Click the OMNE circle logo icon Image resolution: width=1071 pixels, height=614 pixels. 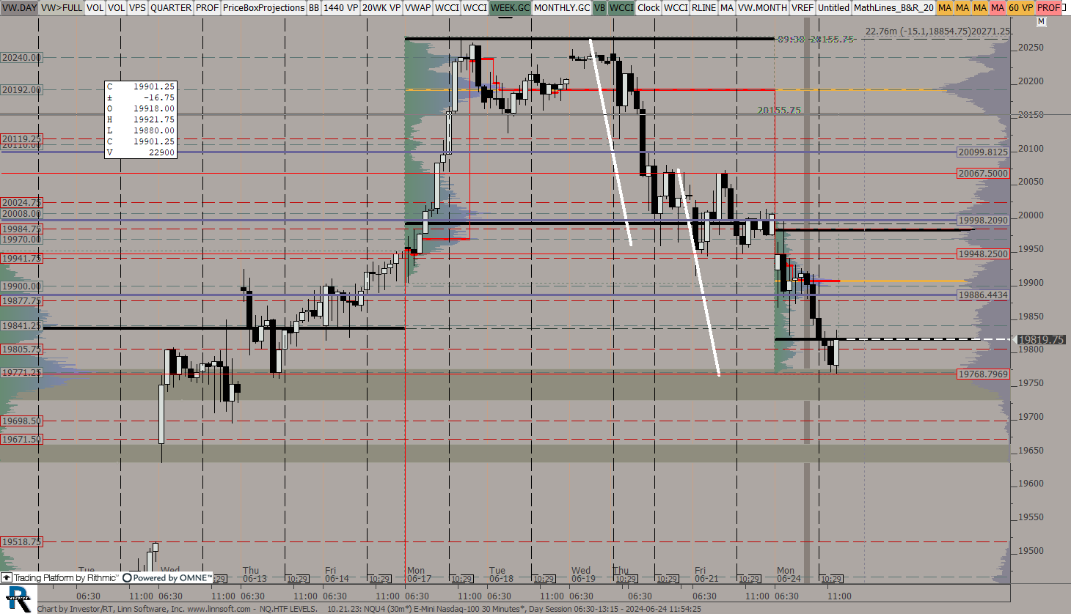point(127,577)
